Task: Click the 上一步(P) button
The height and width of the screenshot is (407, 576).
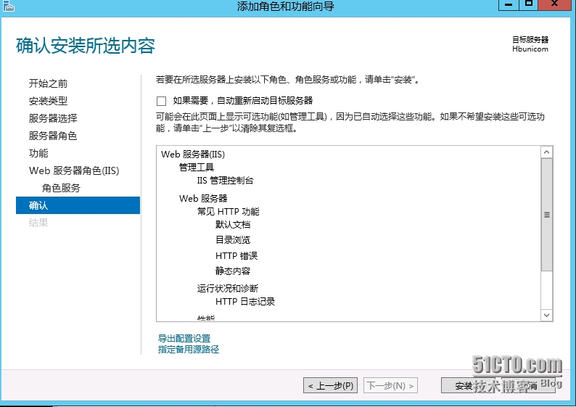Action: pos(330,386)
